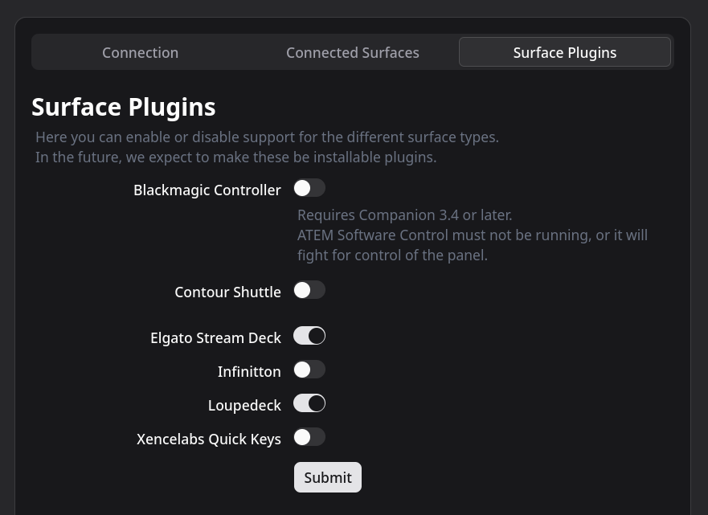Switch to the Connection tab
Screen dimensions: 708x515
[140, 52]
